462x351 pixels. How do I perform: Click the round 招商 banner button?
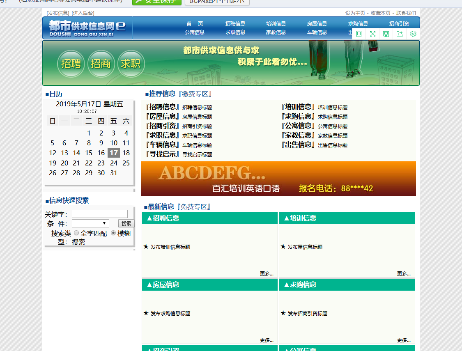tap(101, 64)
